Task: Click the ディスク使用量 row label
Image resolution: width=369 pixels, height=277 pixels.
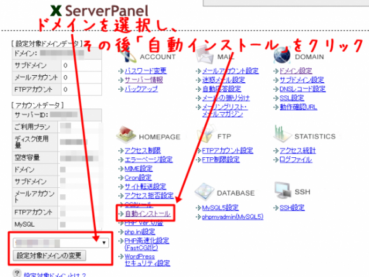Action: click(32, 142)
